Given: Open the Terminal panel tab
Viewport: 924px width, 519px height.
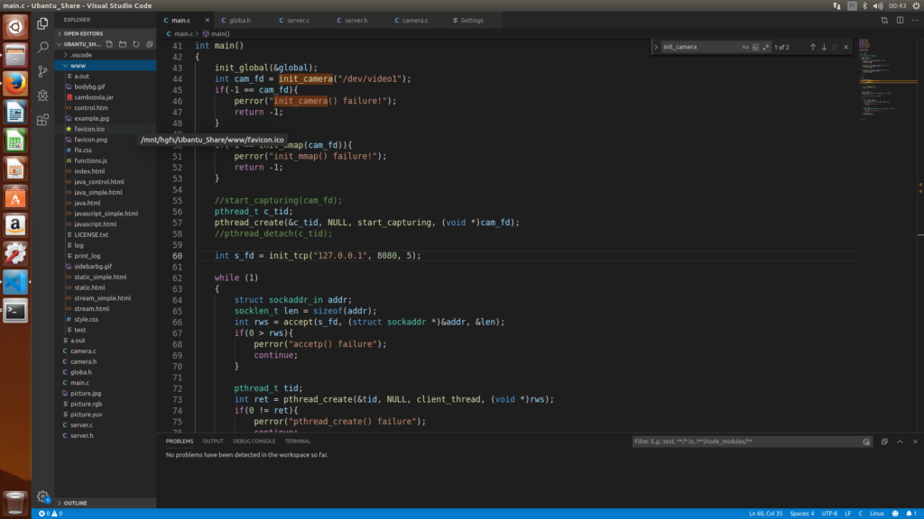Looking at the screenshot, I should (298, 442).
